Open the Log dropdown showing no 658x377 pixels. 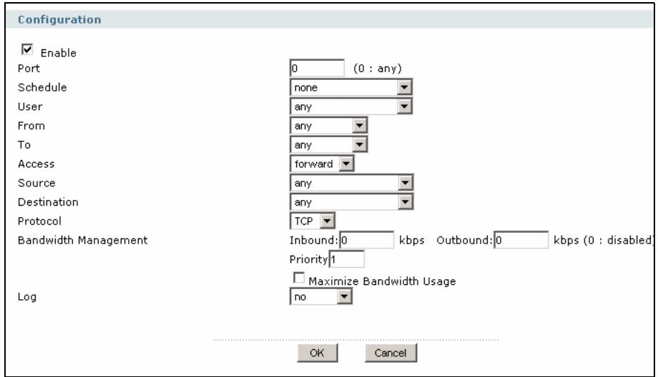[321, 297]
